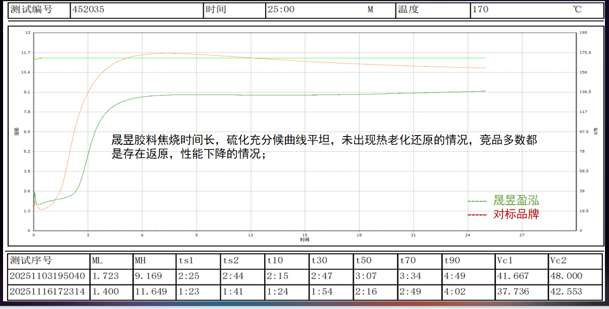Screen dimensions: 609x309
Task: Select the 时间 value field showing 25:00
Action: point(287,8)
